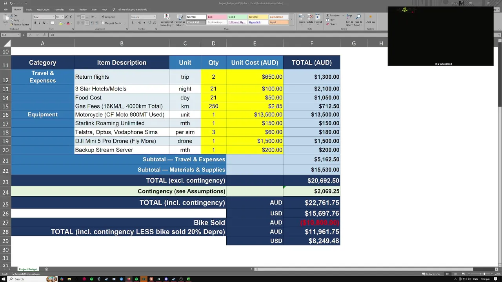The height and width of the screenshot is (282, 502).
Task: Undo the last action
Action: point(11,3)
